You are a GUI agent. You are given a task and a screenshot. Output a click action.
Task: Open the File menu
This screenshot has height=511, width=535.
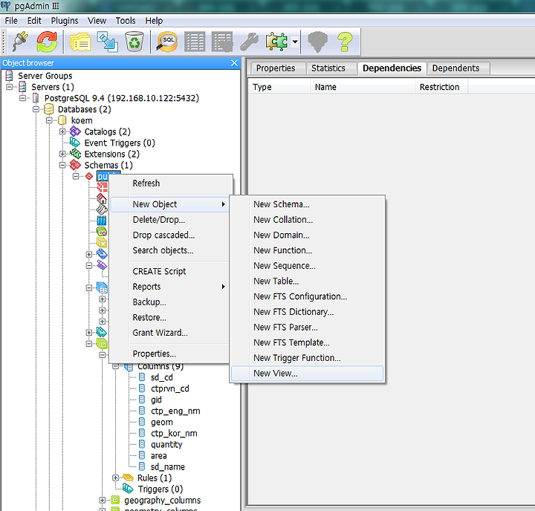tap(11, 21)
